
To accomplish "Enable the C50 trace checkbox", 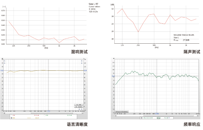I will click(12, 115).
